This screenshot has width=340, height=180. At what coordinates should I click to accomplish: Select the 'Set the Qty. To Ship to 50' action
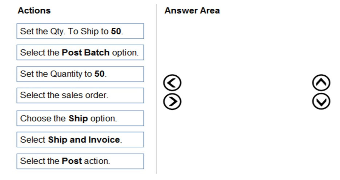click(80, 31)
